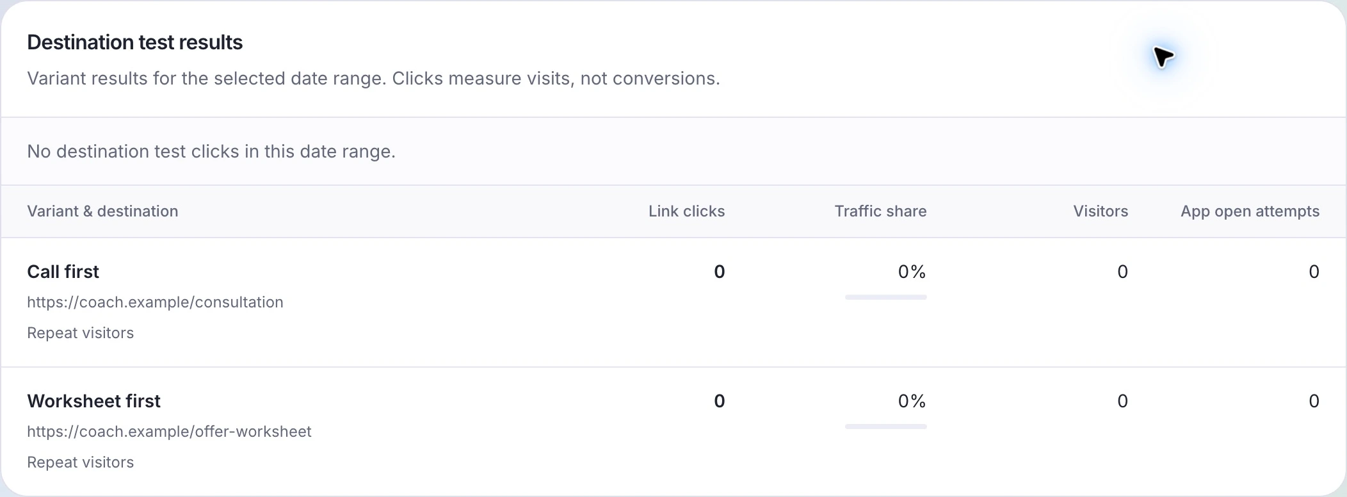
Task: Click the 'Visitors' column header
Action: (x=1101, y=211)
